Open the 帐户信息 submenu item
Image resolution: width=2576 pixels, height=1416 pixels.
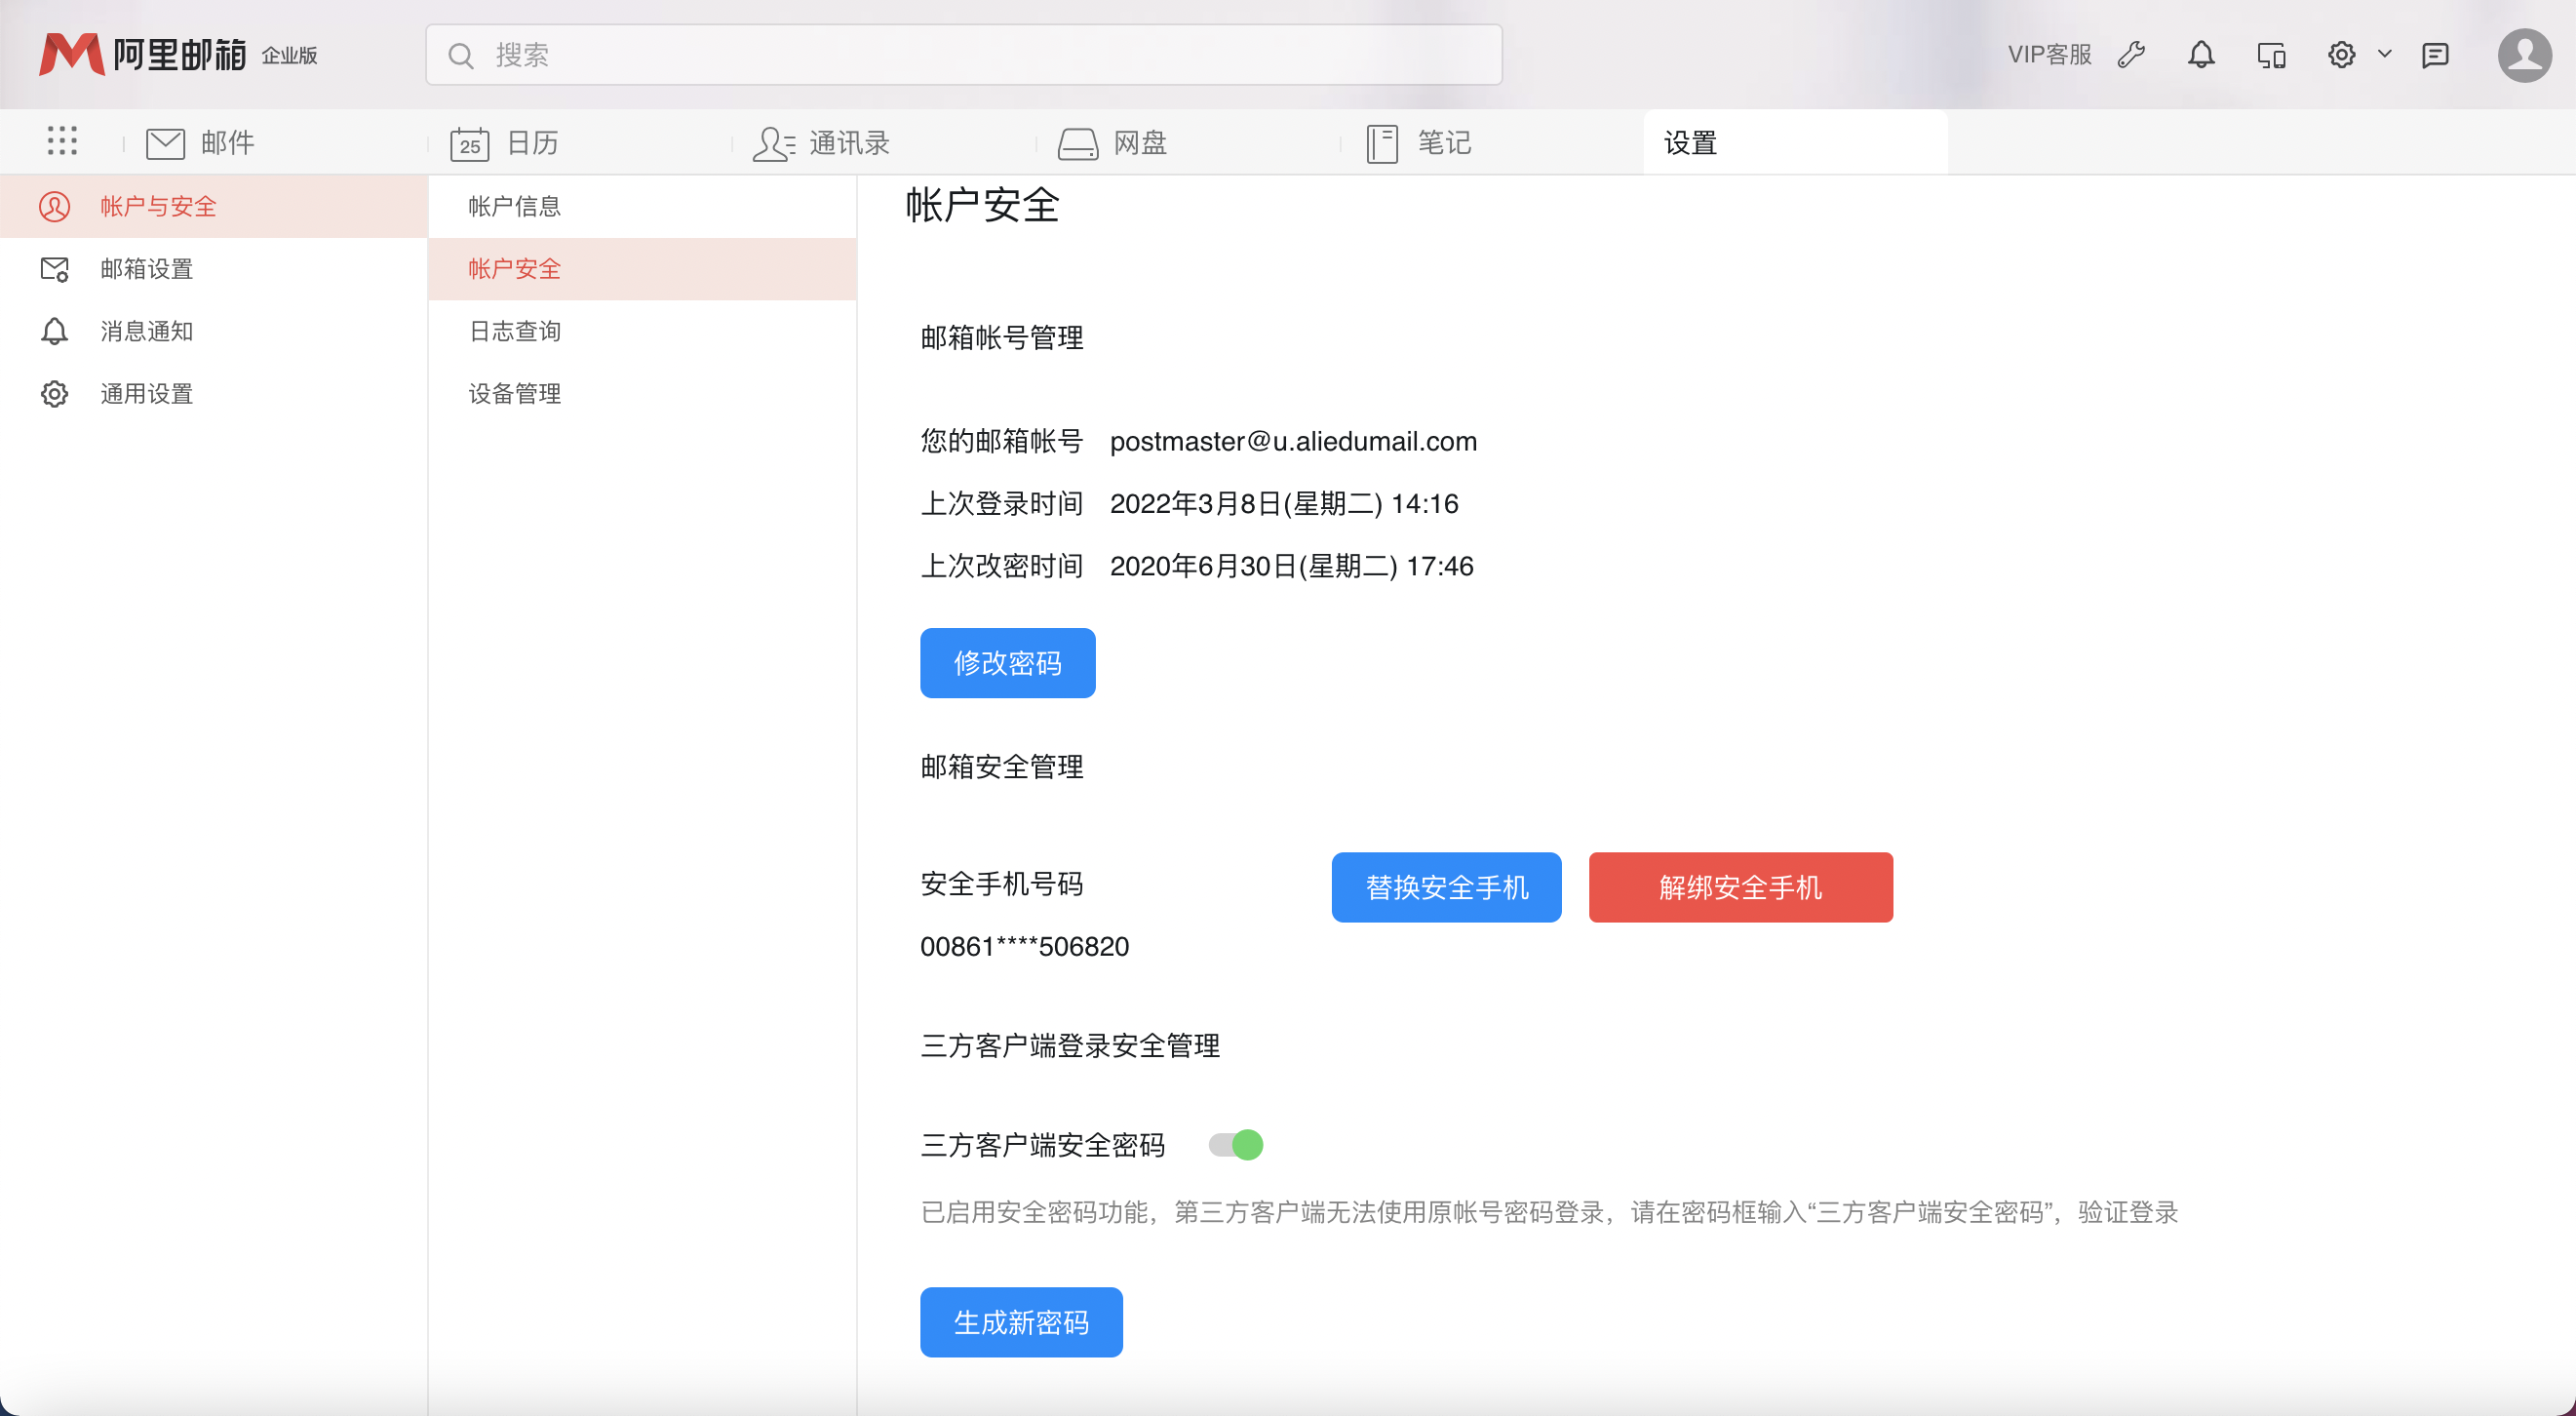(642, 206)
